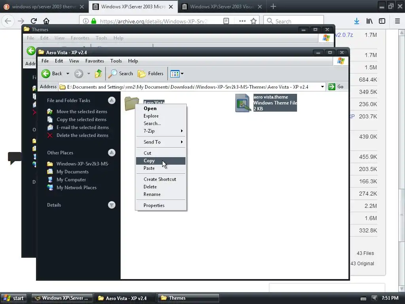Switch to Themes taskbar button

tap(189, 298)
